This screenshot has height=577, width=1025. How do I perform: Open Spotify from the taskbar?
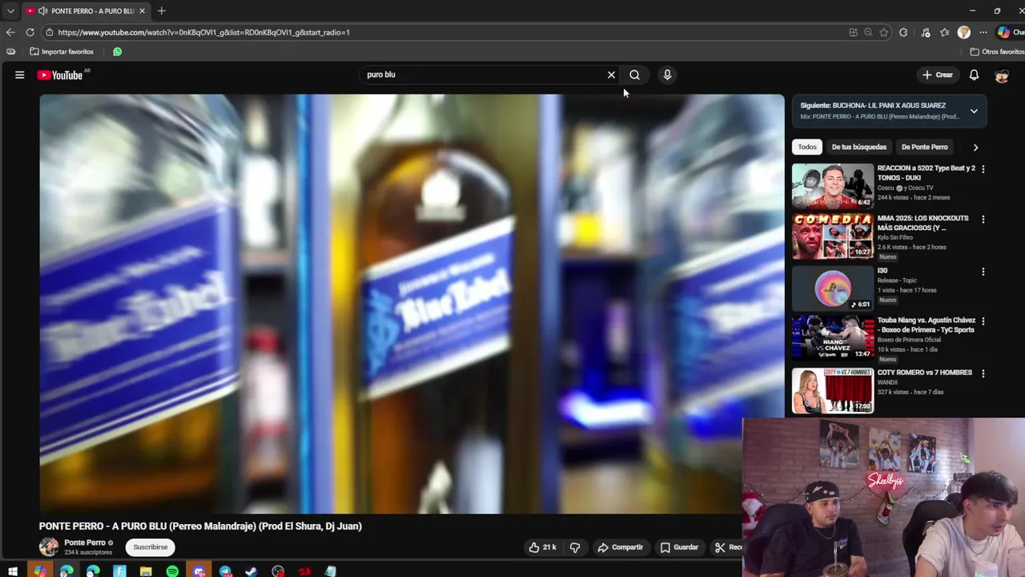point(172,571)
